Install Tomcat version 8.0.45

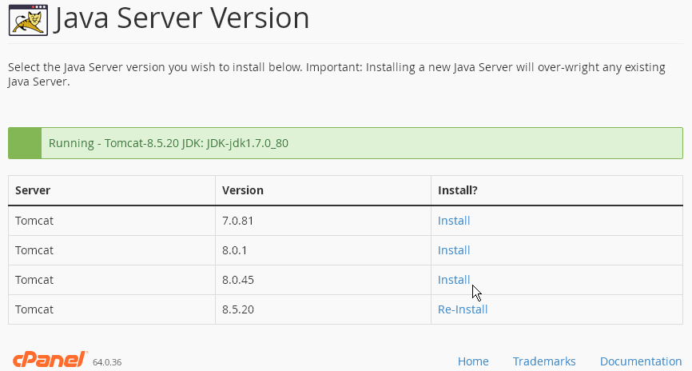[454, 280]
